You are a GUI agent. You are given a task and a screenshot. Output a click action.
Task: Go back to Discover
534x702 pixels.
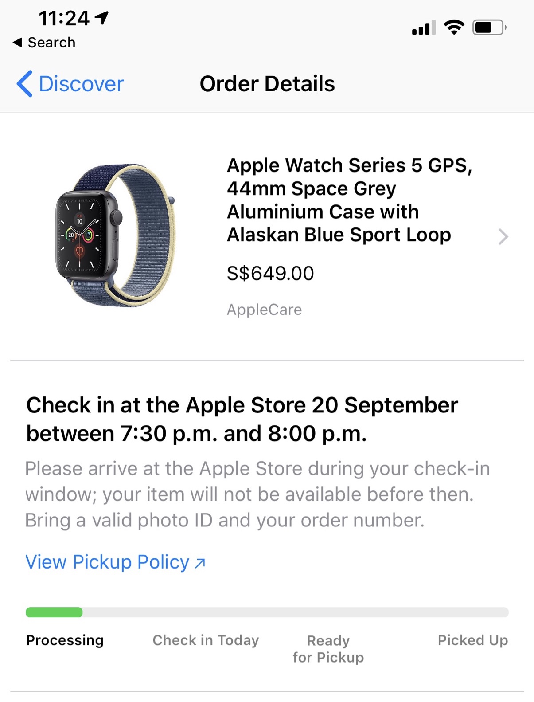click(x=81, y=84)
